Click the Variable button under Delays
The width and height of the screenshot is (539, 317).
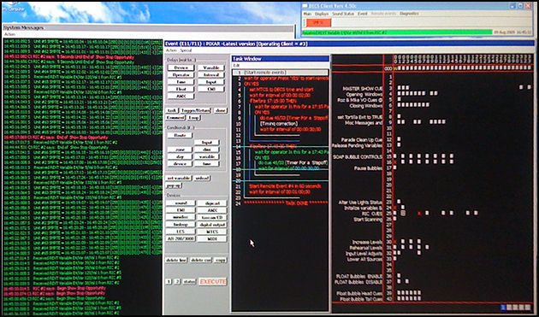(x=211, y=68)
